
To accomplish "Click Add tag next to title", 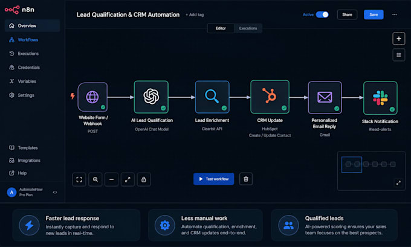I will click(x=195, y=14).
